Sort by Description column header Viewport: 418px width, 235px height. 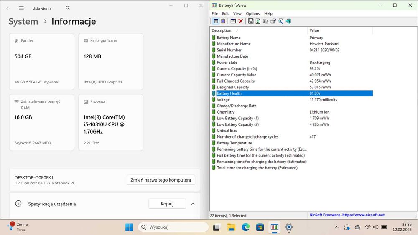point(258,30)
